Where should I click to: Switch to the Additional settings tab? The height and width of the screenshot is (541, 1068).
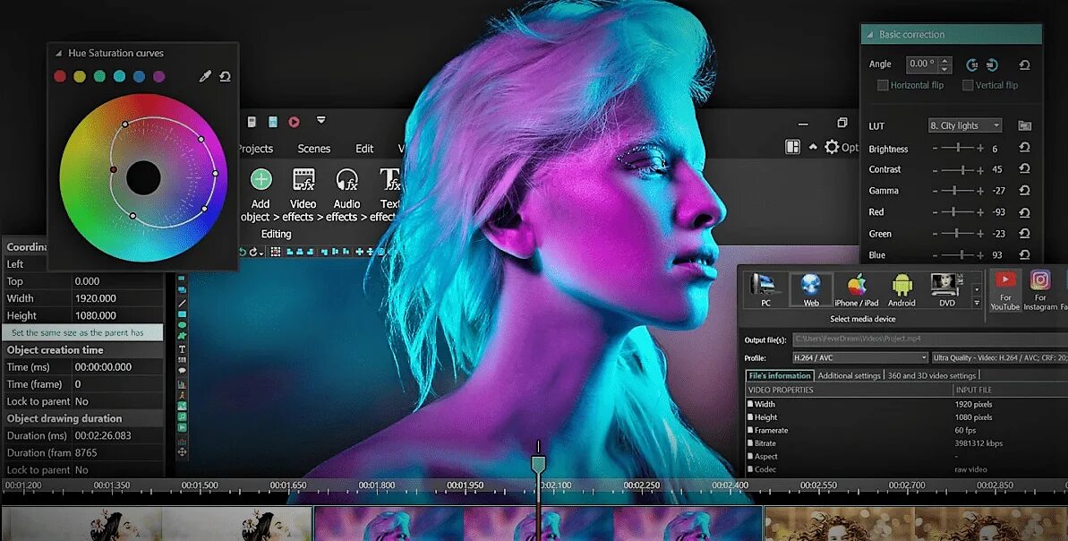click(x=849, y=375)
